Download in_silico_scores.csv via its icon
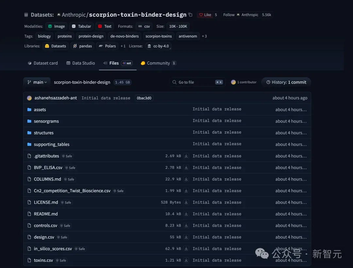 pos(186,249)
